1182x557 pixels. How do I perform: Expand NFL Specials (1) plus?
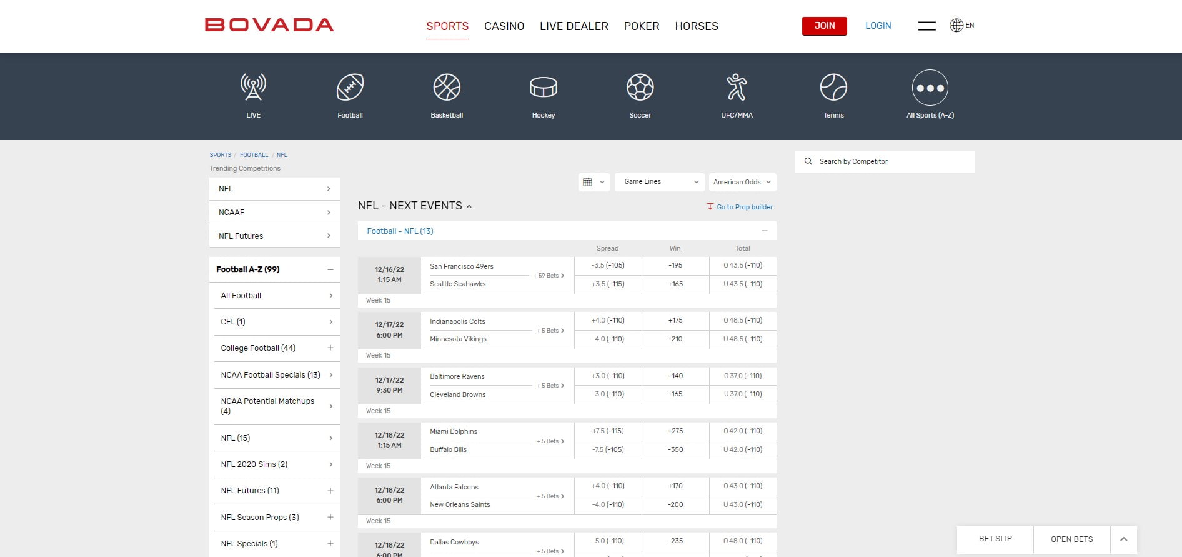point(330,544)
